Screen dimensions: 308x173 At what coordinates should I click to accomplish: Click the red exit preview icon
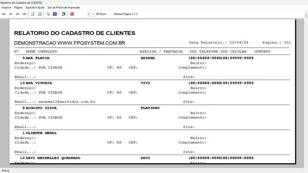coord(72,14)
